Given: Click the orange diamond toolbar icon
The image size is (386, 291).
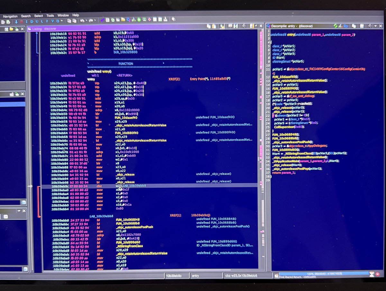Looking at the screenshot, I should pos(150,20).
